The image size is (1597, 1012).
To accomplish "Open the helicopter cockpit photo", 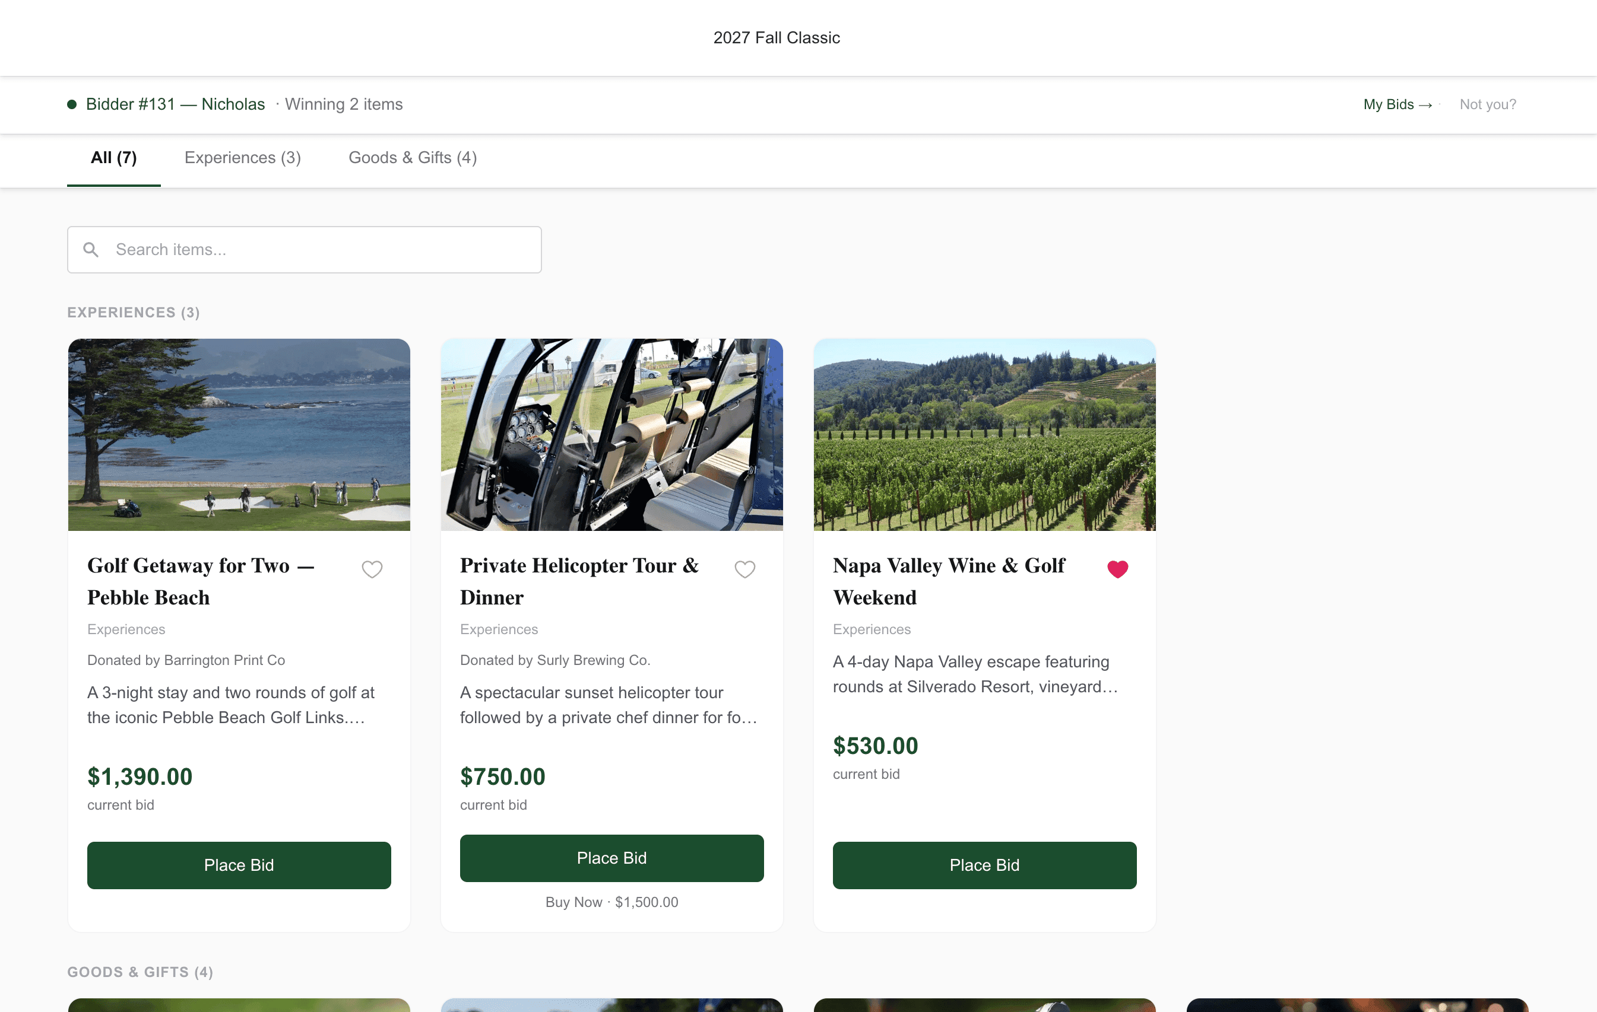I will coord(611,434).
